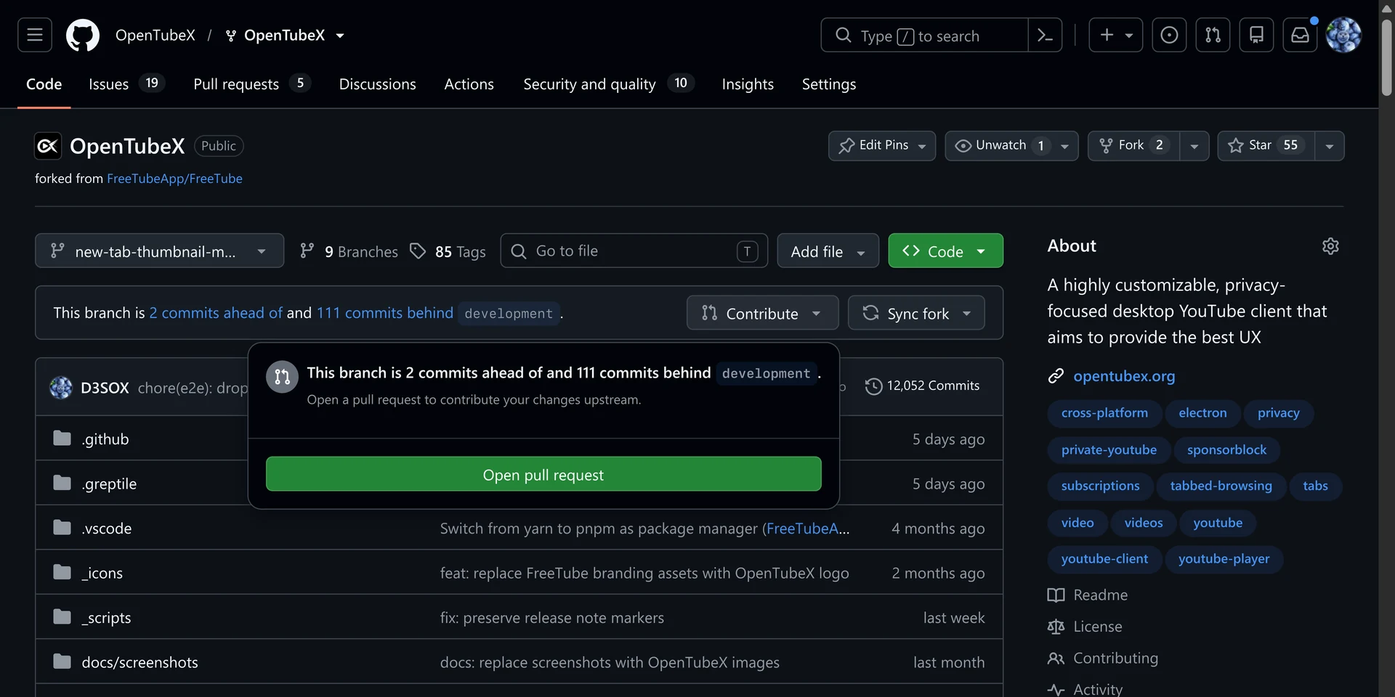
Task: Open the Star lists dropdown arrow
Action: point(1329,146)
